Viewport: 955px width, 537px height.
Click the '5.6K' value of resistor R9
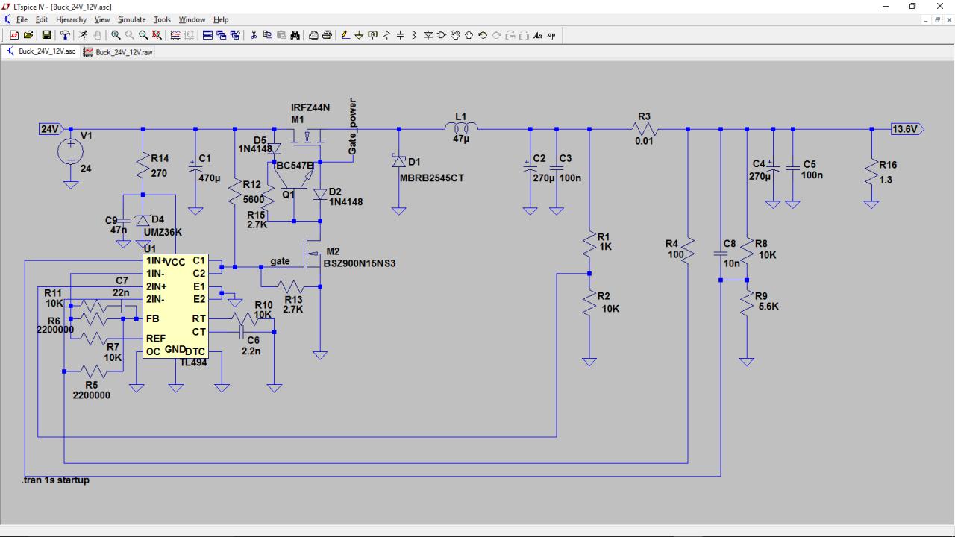point(768,307)
